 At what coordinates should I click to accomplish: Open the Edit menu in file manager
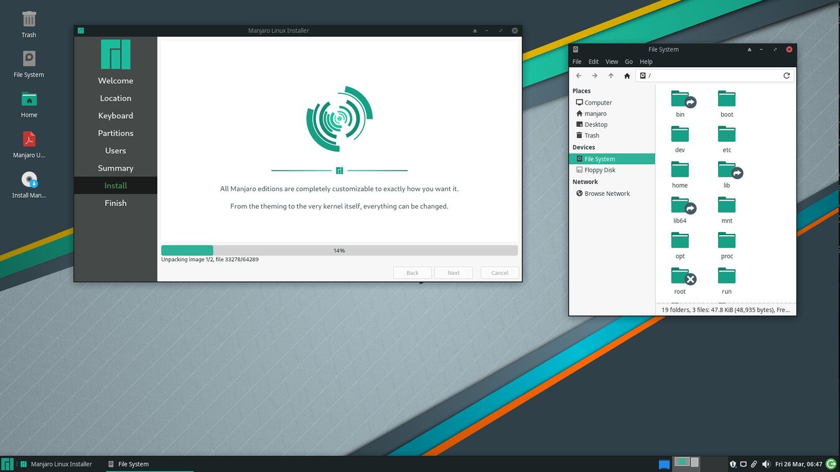pyautogui.click(x=594, y=62)
